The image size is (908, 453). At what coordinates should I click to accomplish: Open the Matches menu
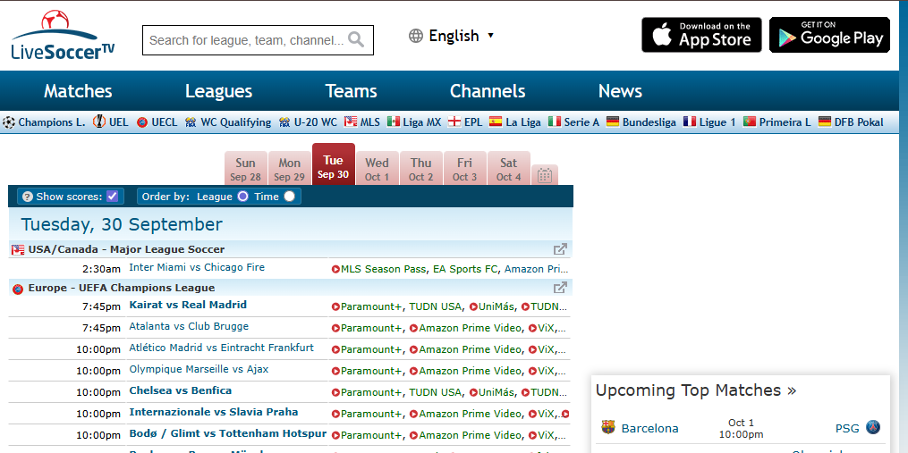pos(78,91)
